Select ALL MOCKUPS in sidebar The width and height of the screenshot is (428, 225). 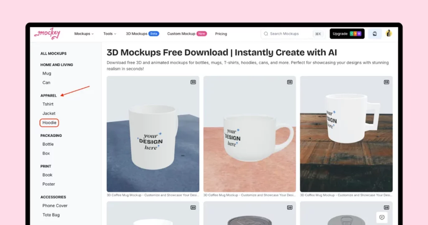(53, 54)
